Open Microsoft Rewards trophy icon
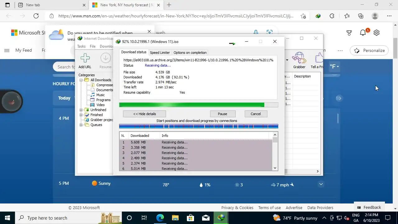This screenshot has height=224, width=398. click(x=349, y=33)
